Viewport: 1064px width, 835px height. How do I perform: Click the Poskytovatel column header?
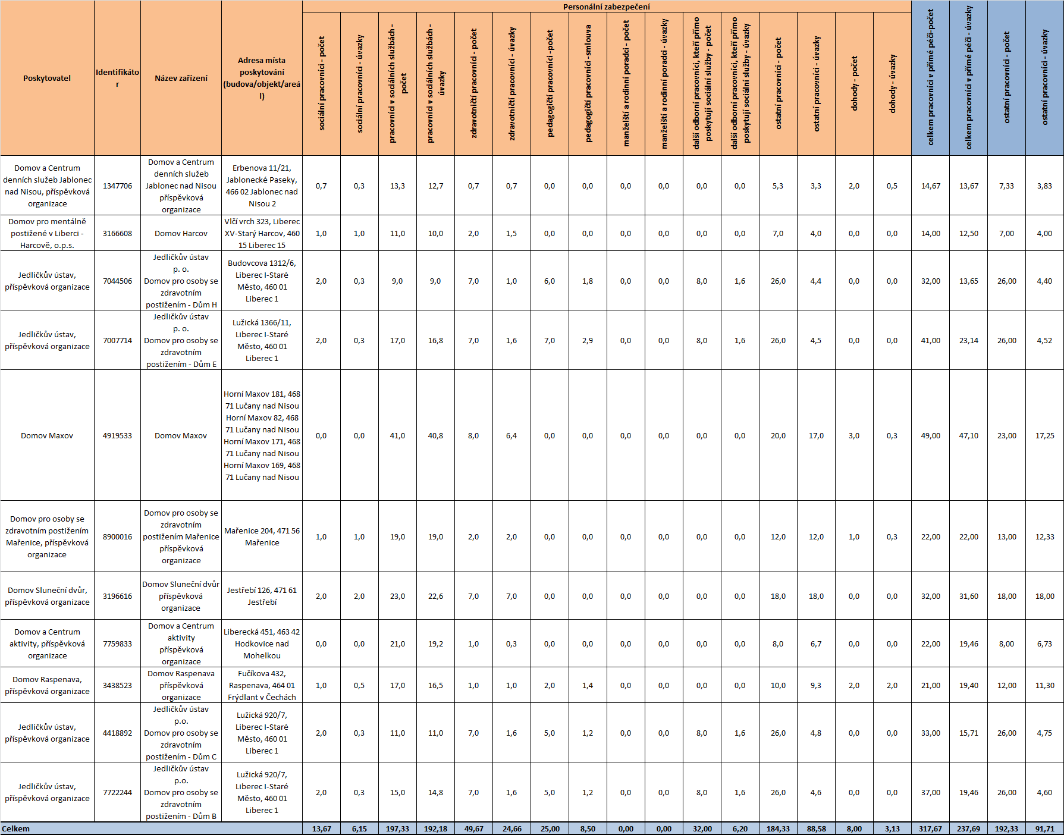(x=47, y=78)
